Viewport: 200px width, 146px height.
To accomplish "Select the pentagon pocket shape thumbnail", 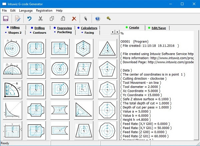I will click(107, 69).
